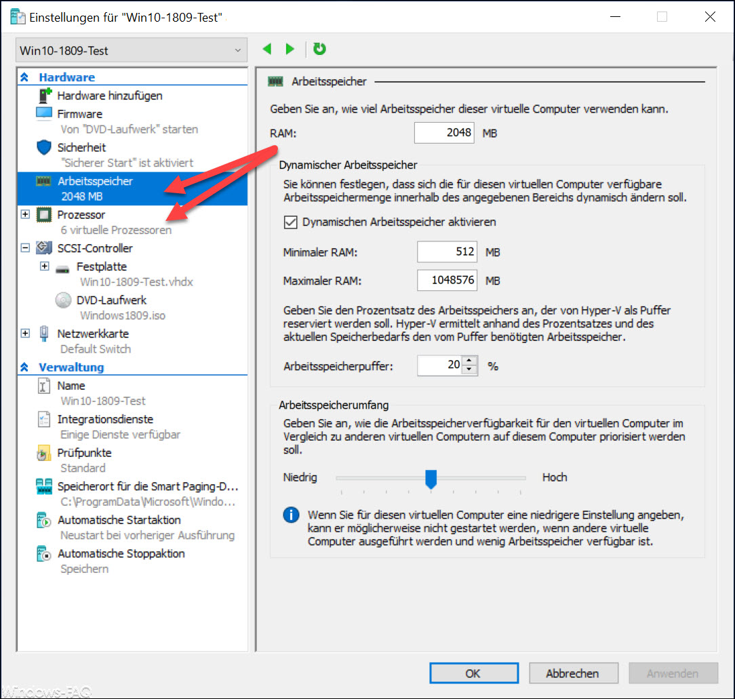Image resolution: width=735 pixels, height=699 pixels.
Task: Click the SCSI-Controller icon
Action: click(44, 247)
